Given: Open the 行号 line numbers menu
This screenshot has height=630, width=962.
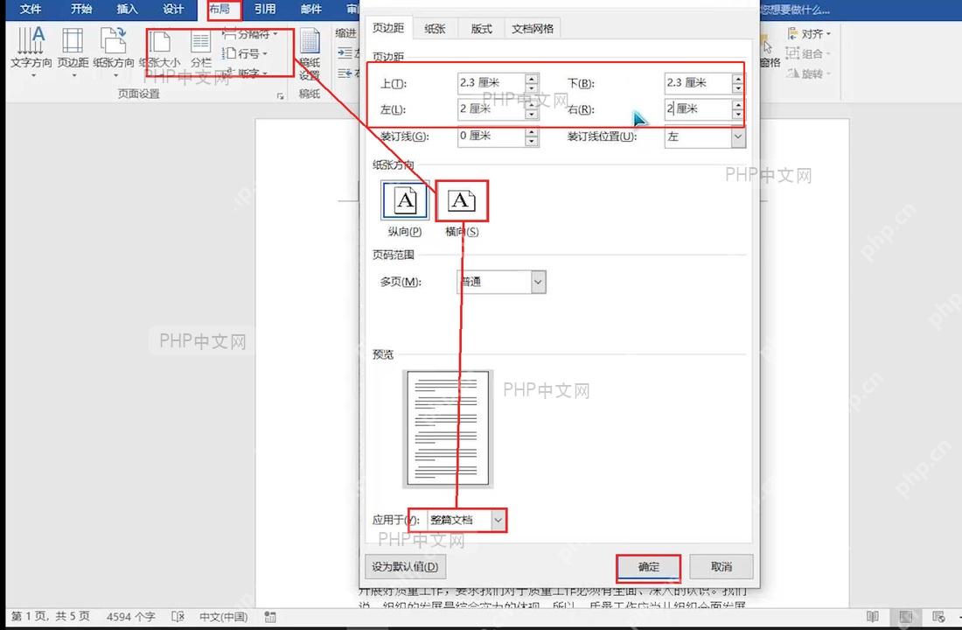Looking at the screenshot, I should pyautogui.click(x=246, y=53).
